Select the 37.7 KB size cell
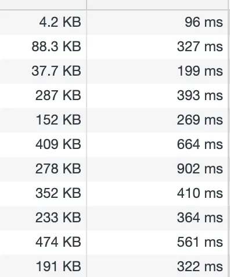 [x=43, y=72]
